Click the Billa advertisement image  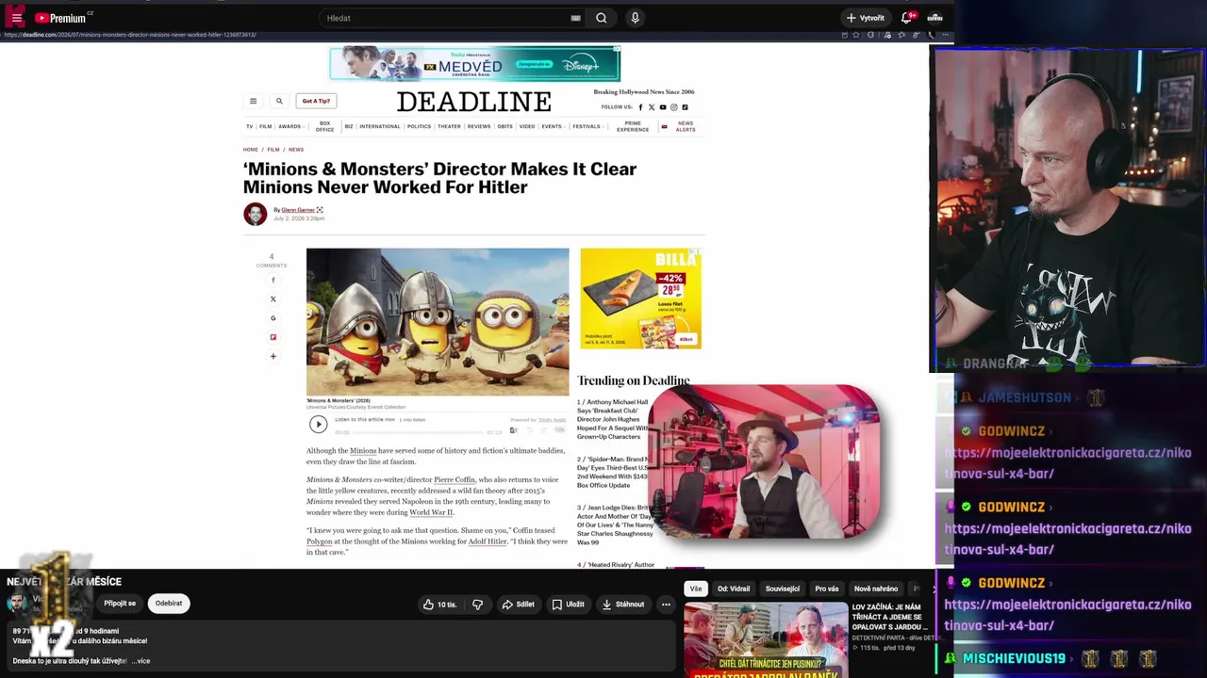click(x=641, y=299)
